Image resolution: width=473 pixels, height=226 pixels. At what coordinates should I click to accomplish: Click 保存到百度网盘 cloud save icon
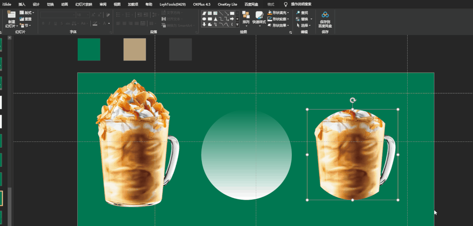[325, 16]
